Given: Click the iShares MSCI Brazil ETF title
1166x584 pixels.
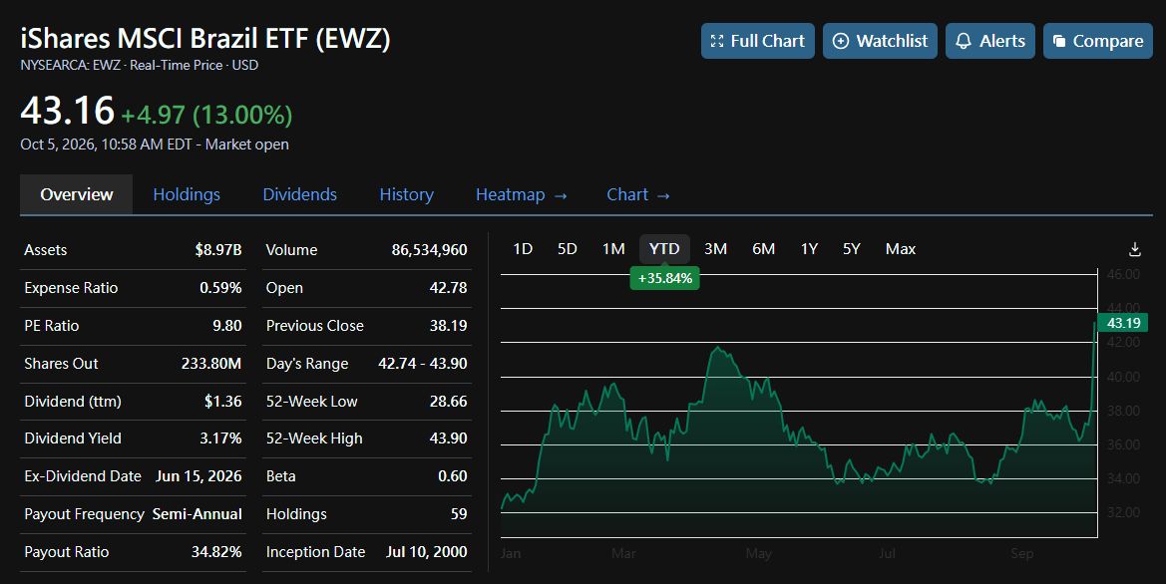Looking at the screenshot, I should click(x=205, y=39).
